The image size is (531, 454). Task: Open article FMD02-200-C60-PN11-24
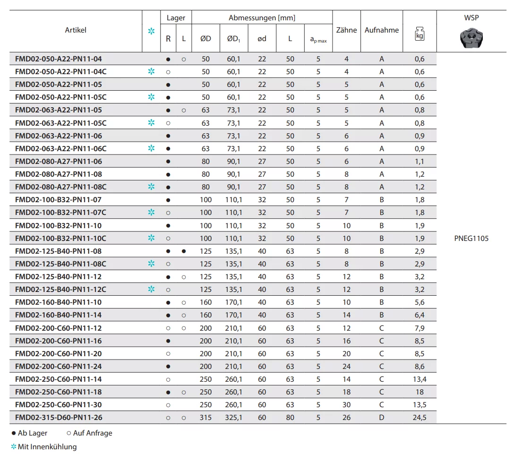pyautogui.click(x=58, y=366)
